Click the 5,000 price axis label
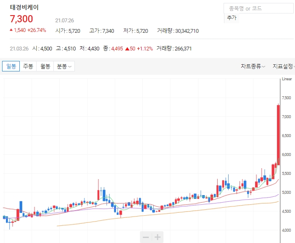 click(286, 193)
